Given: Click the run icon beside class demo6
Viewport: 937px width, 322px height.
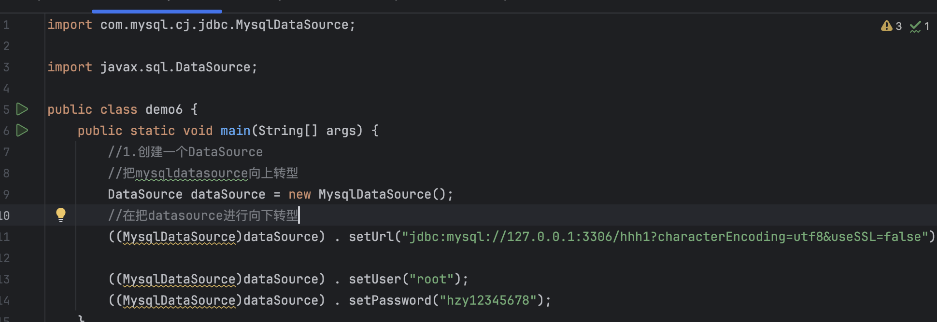Looking at the screenshot, I should point(22,109).
